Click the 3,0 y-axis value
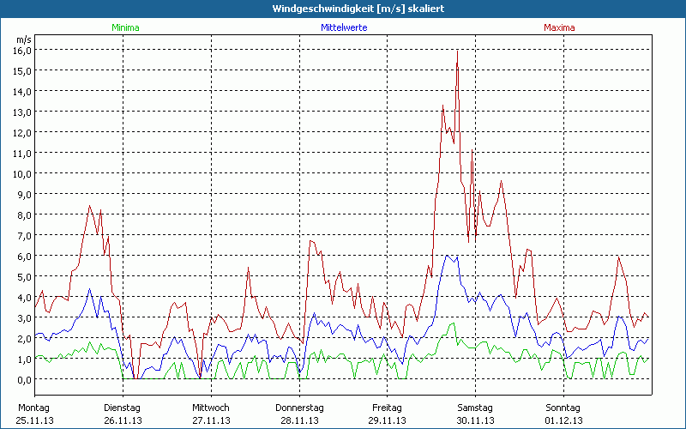 coord(26,317)
